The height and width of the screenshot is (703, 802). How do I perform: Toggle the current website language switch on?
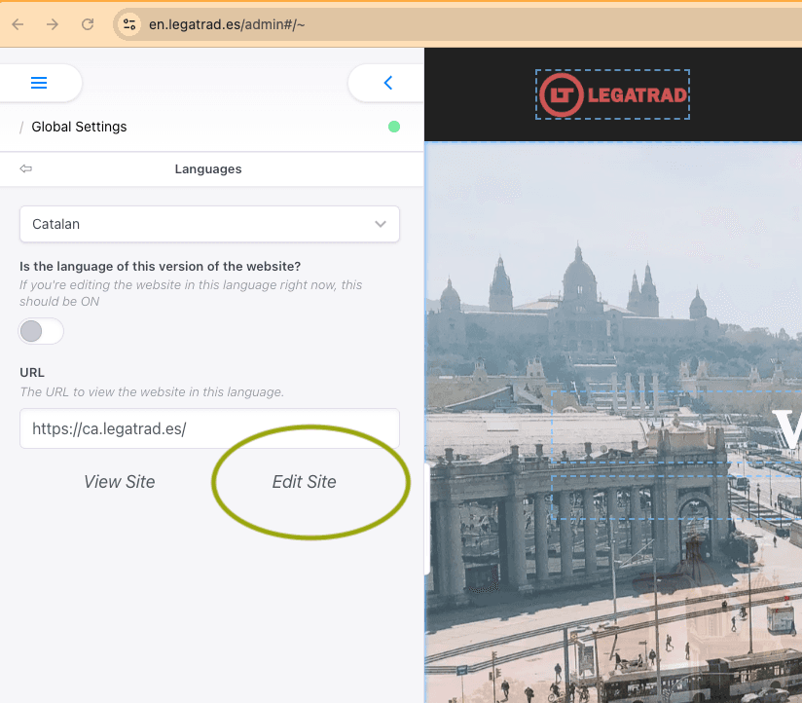[x=41, y=331]
